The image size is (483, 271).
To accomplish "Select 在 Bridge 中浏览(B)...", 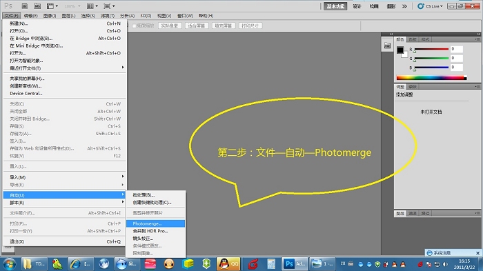I will pyautogui.click(x=65, y=38).
